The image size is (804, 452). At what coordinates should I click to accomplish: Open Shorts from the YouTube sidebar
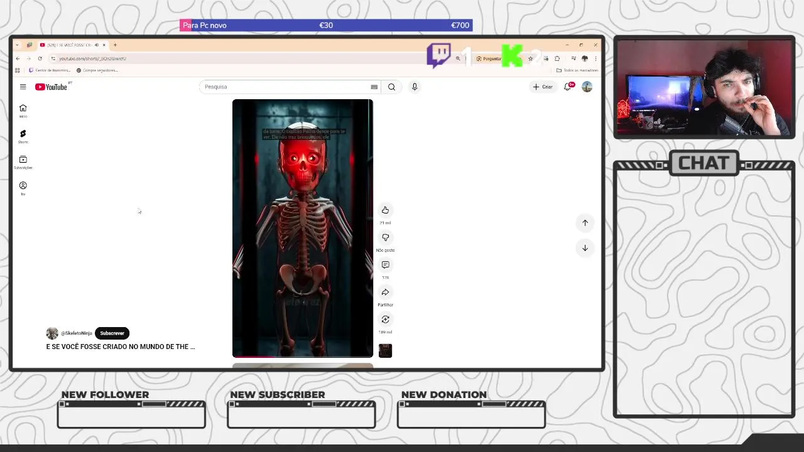click(x=23, y=136)
